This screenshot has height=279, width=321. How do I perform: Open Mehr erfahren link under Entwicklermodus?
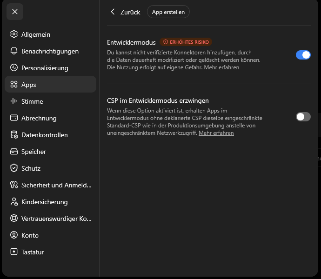(221, 67)
